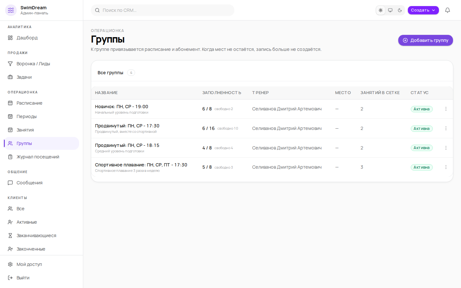The image size is (461, 288).
Task: Open actions menu for Новичок 19:00 group
Action: (446, 109)
